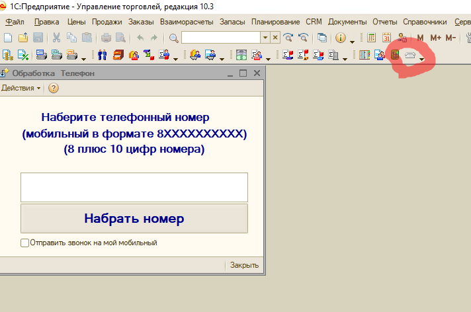471x312 pixels.
Task: Expand dropdown after green money icon group
Action: pos(268,59)
